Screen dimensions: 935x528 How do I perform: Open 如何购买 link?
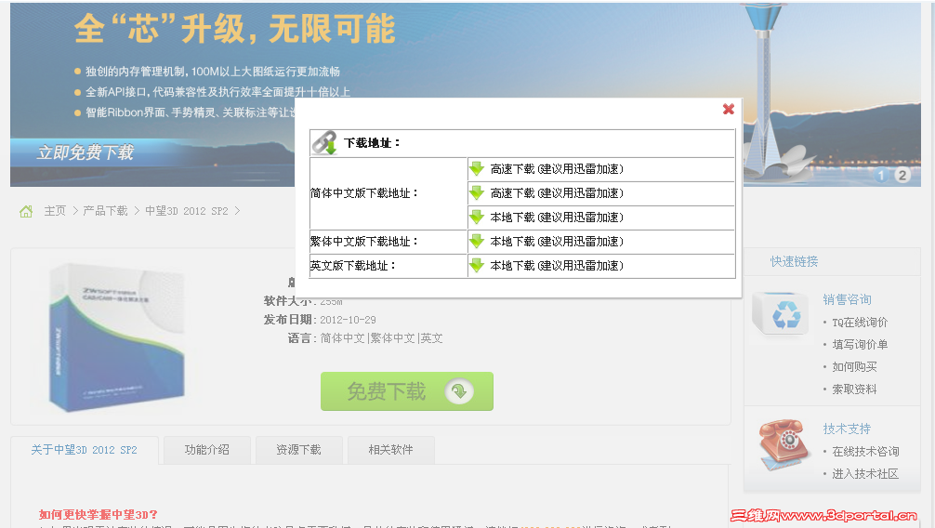(854, 367)
